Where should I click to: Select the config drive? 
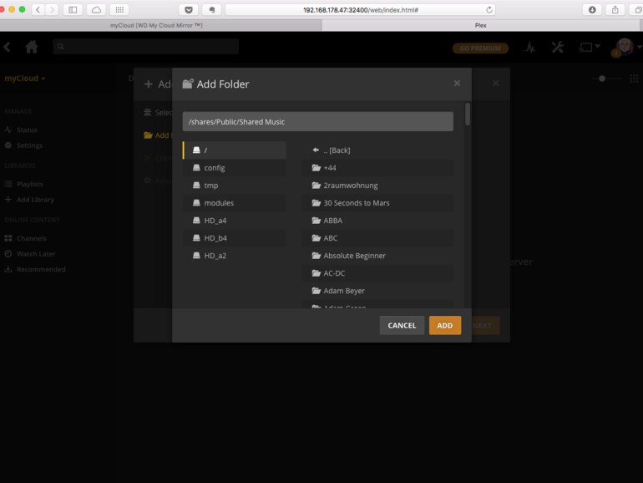tap(235, 168)
